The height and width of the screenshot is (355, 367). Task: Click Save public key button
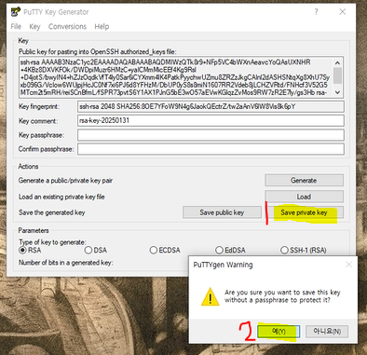(222, 212)
